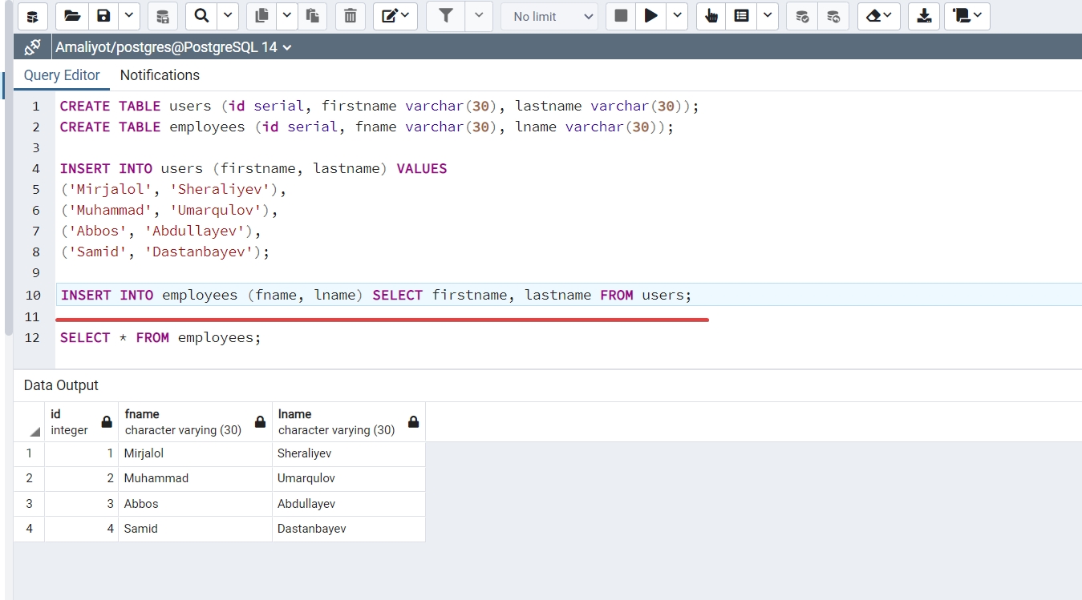The width and height of the screenshot is (1082, 600).
Task: Open the Edit pencil dropdown menu
Action: [395, 16]
